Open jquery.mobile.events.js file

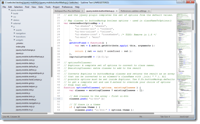pyautogui.click(x=26, y=76)
